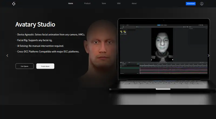The image size is (216, 119).
Task: Request a quote via Get Quote
Action: tap(25, 66)
